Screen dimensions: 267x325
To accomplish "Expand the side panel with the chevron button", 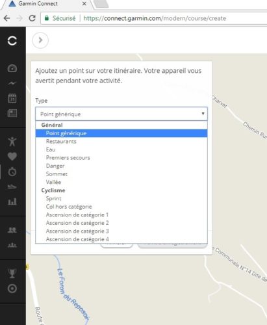I will 40,40.
